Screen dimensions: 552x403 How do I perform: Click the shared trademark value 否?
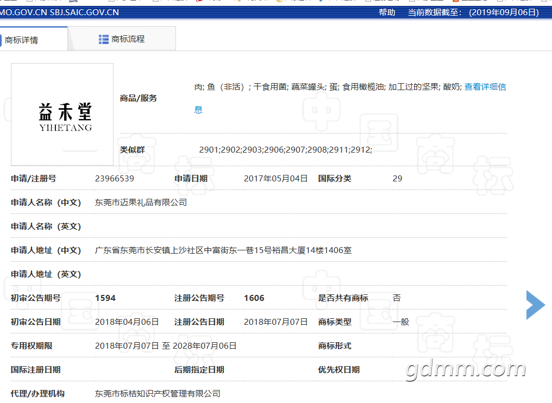coord(397,298)
